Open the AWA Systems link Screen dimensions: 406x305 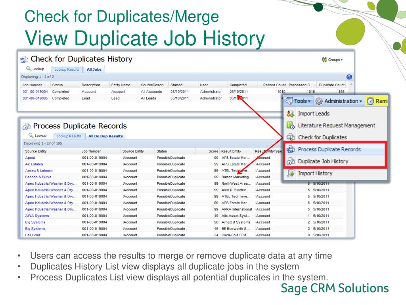pyautogui.click(x=37, y=216)
